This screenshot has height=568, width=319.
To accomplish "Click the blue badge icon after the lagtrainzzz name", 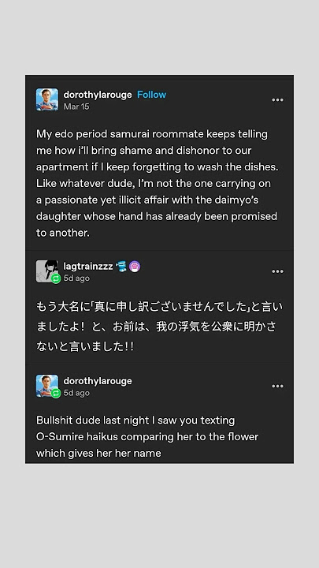I will point(121,267).
